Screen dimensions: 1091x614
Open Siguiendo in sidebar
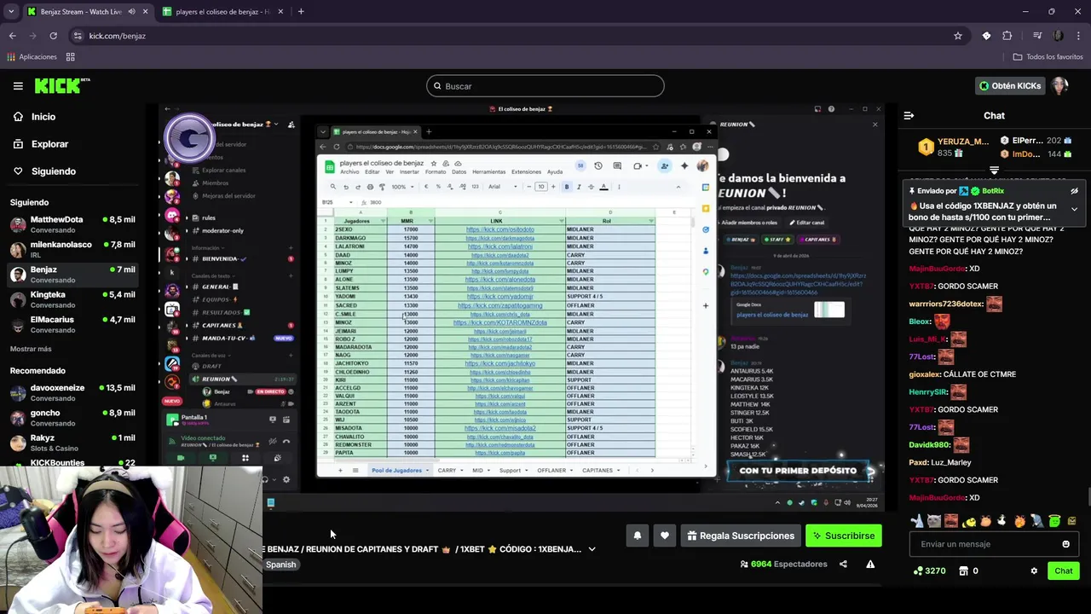click(x=54, y=171)
